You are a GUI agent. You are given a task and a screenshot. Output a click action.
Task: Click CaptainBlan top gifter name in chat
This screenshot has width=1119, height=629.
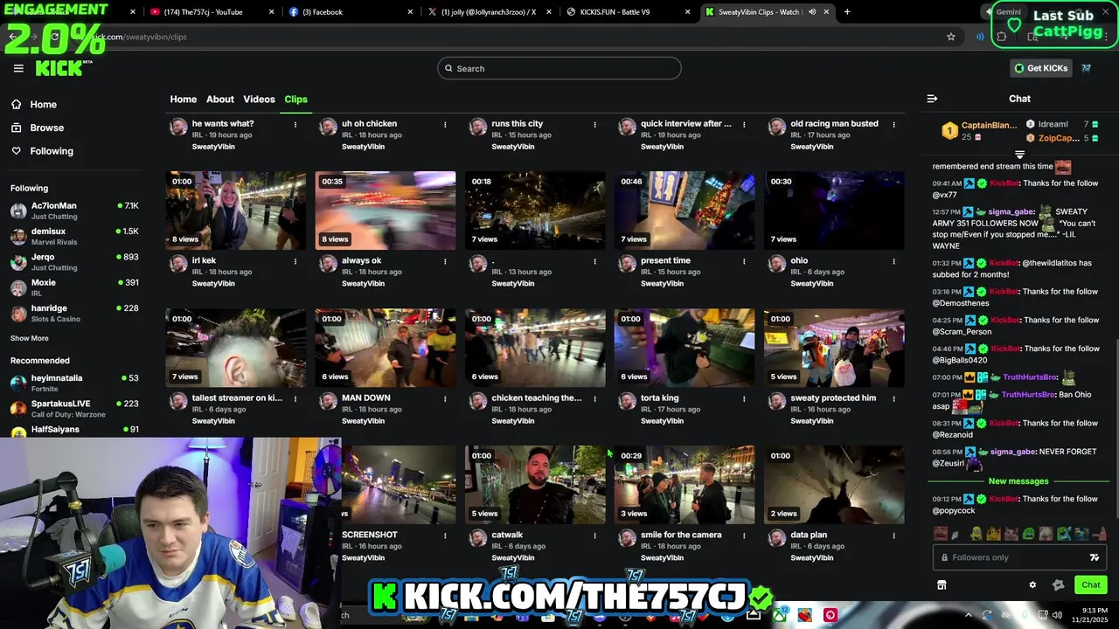[989, 126]
